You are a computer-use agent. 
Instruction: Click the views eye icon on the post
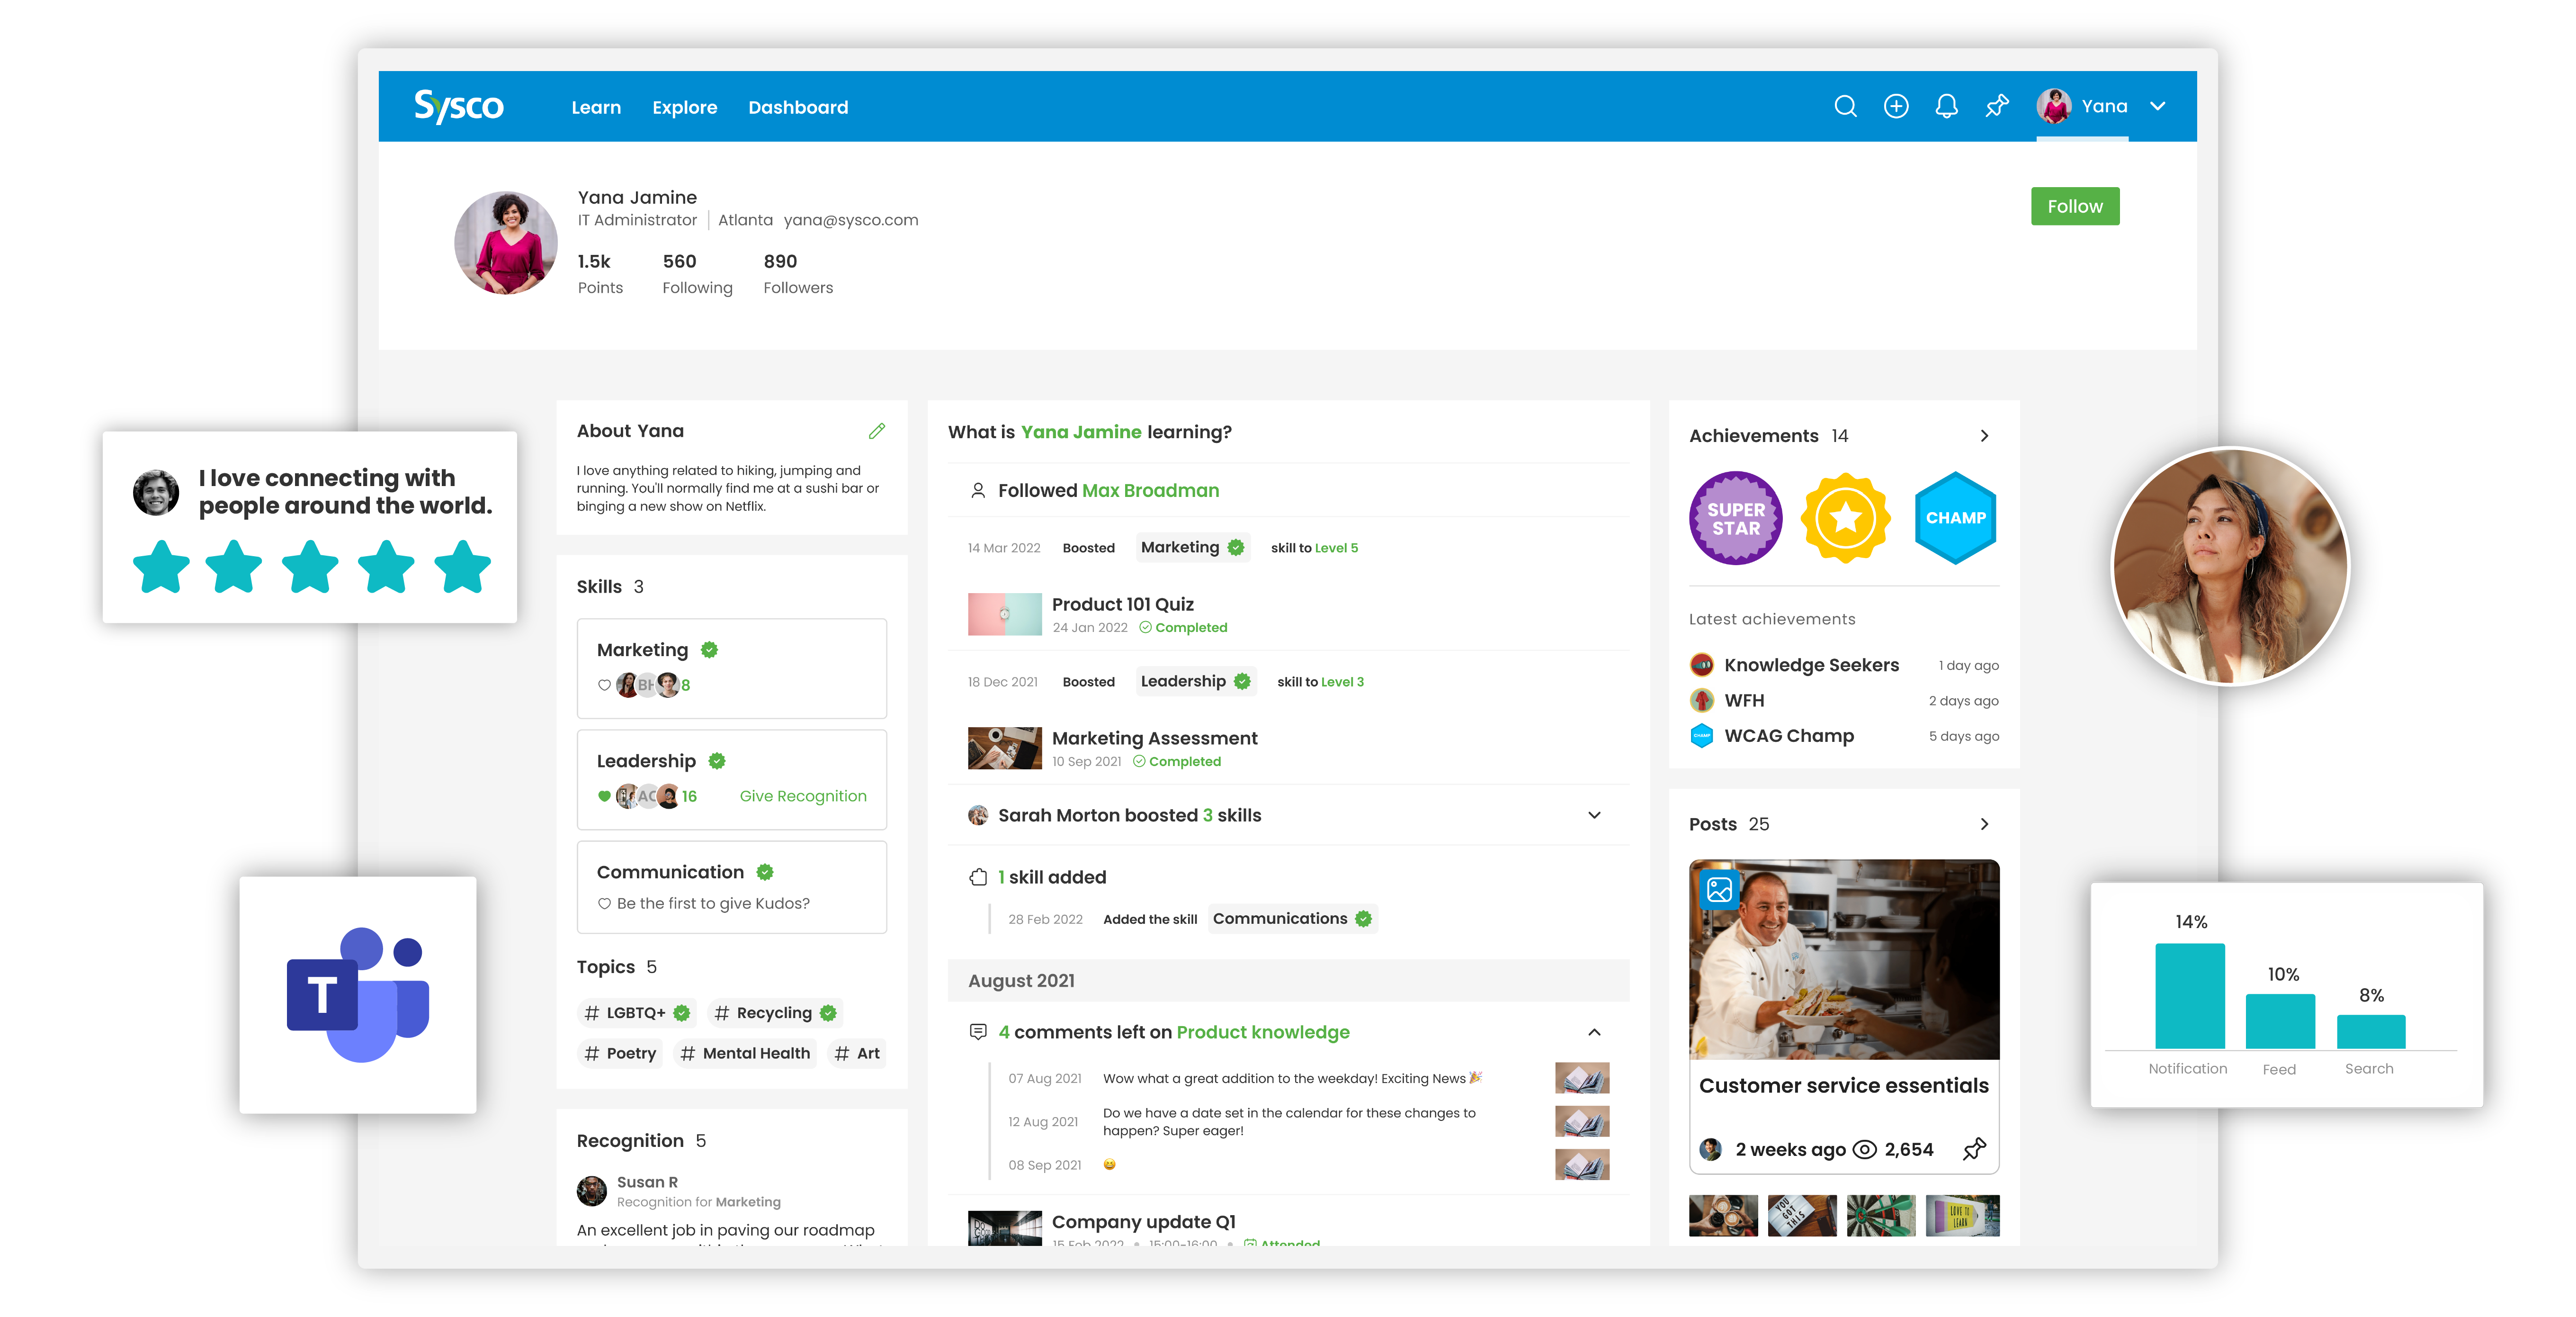click(x=1865, y=1149)
